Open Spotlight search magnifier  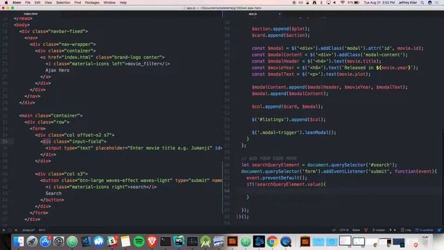(x=422, y=3)
